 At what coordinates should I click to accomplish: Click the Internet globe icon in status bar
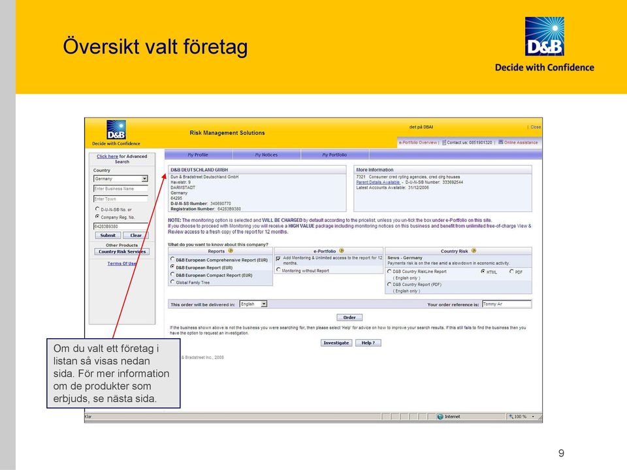click(440, 417)
